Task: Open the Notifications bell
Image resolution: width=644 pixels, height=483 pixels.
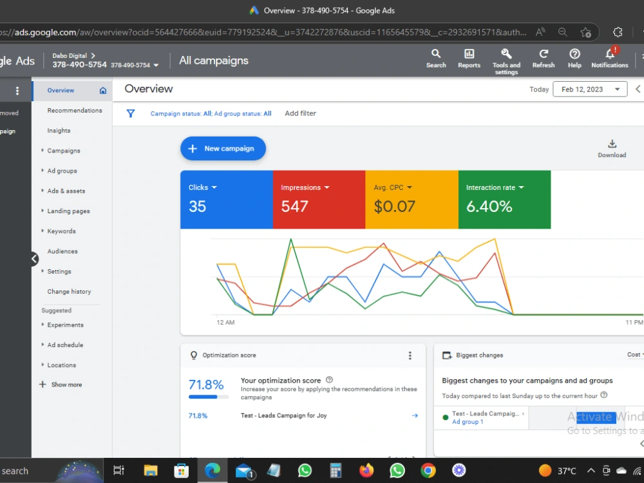Action: [x=609, y=59]
